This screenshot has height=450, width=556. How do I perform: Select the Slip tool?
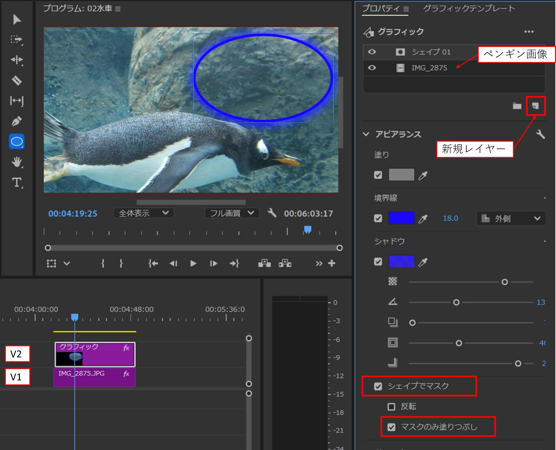pos(17,101)
